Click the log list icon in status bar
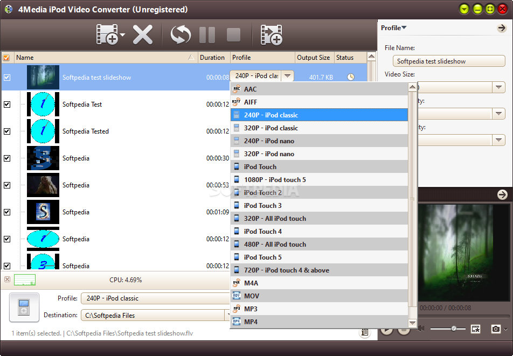The width and height of the screenshot is (513, 356). [x=364, y=333]
